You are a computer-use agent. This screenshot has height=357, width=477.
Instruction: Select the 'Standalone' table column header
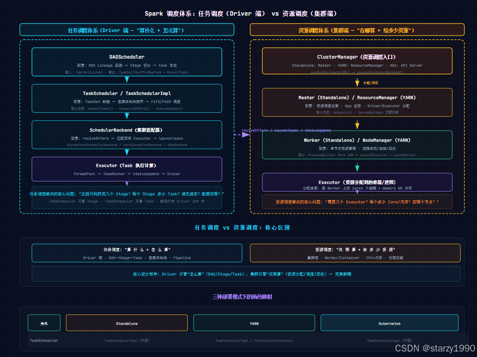127,323
